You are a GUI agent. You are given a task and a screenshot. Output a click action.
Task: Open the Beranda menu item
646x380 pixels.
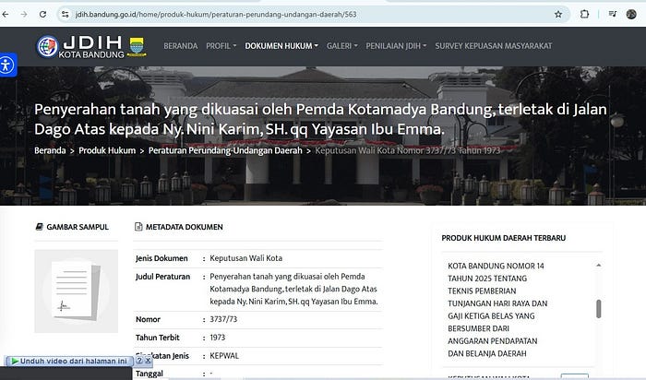click(x=181, y=46)
